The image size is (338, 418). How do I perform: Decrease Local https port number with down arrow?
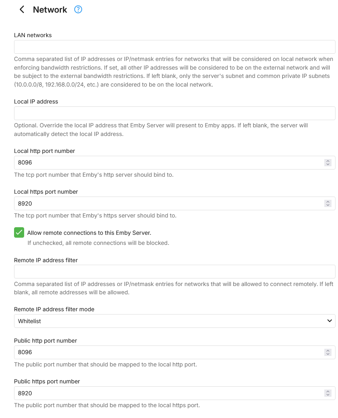pyautogui.click(x=328, y=205)
